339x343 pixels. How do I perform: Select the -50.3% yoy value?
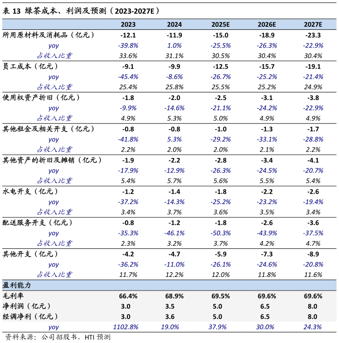[x=221, y=233]
